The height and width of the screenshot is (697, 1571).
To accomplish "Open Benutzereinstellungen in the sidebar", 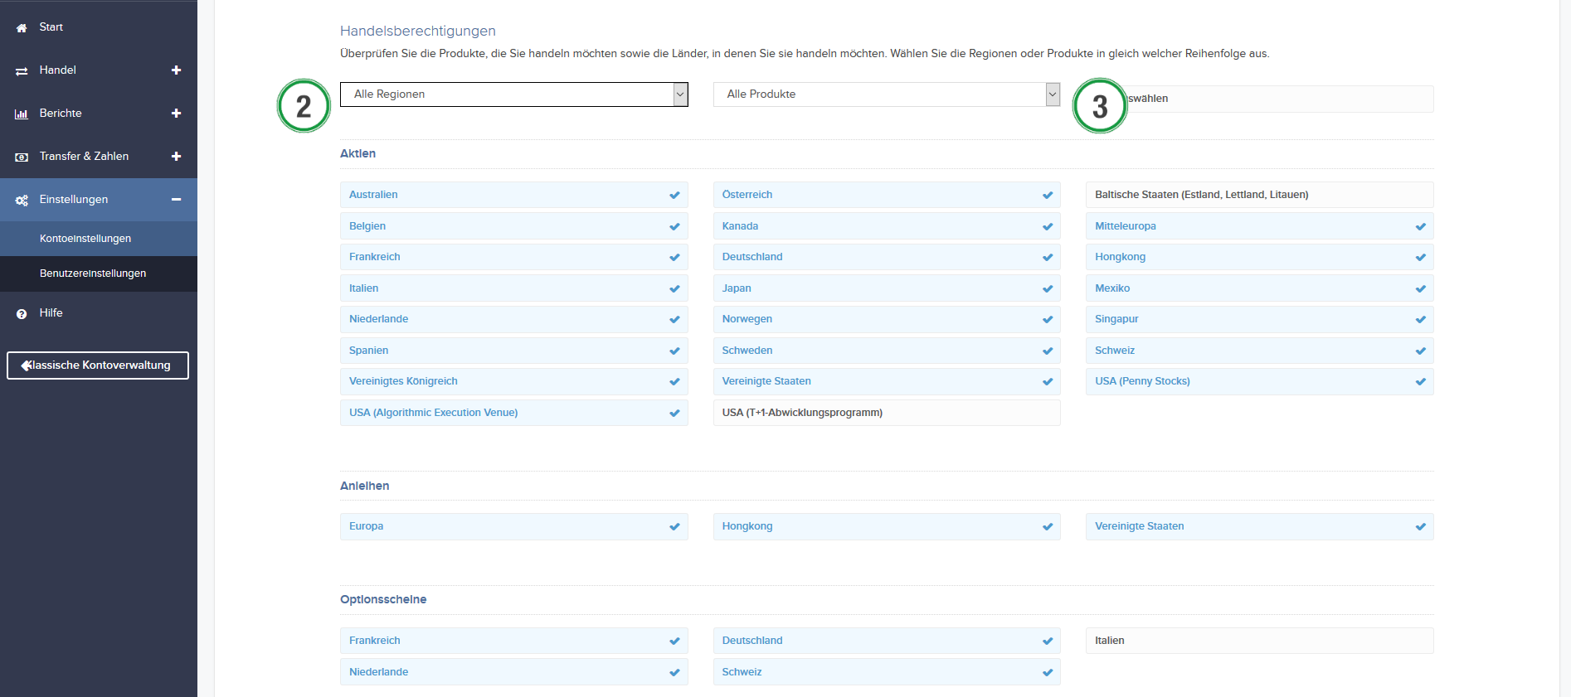I will (99, 273).
